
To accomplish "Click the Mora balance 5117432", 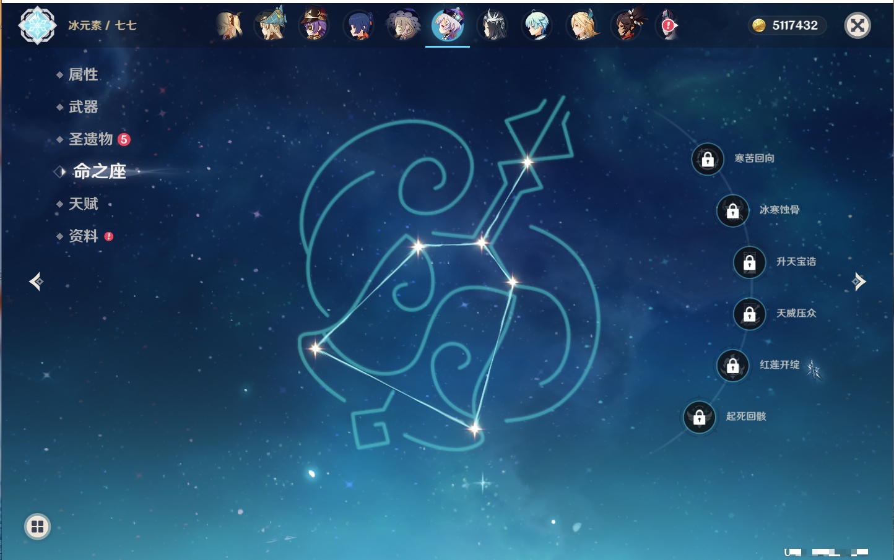I will point(788,25).
